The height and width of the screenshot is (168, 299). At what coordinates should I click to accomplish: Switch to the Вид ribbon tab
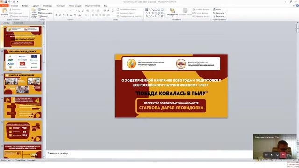pos(106,6)
